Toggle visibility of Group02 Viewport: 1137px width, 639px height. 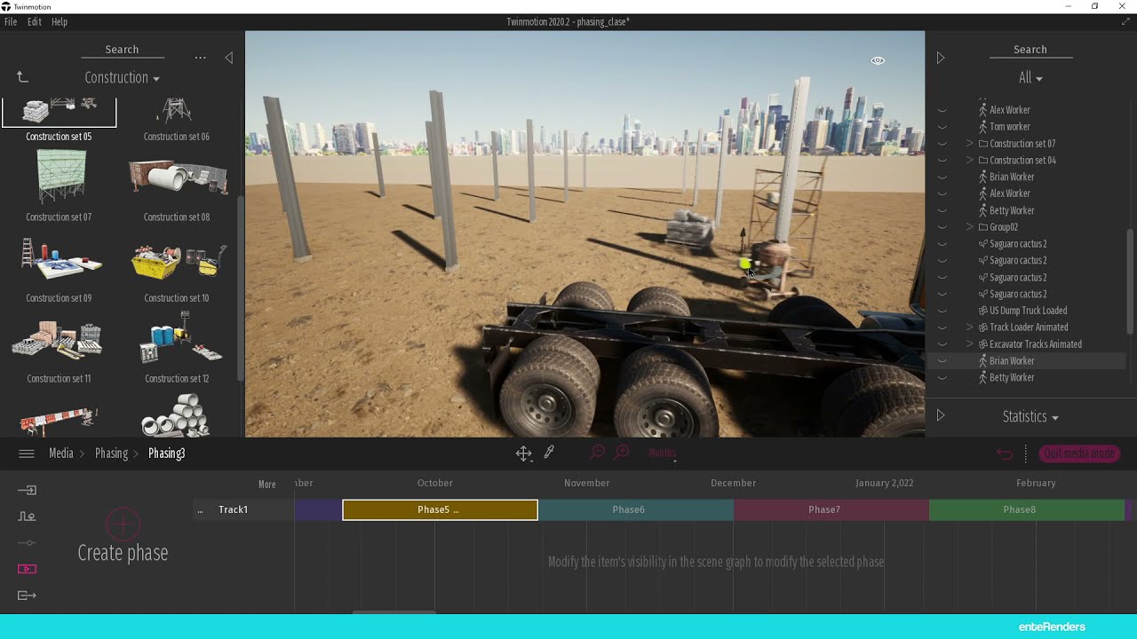pyautogui.click(x=942, y=227)
